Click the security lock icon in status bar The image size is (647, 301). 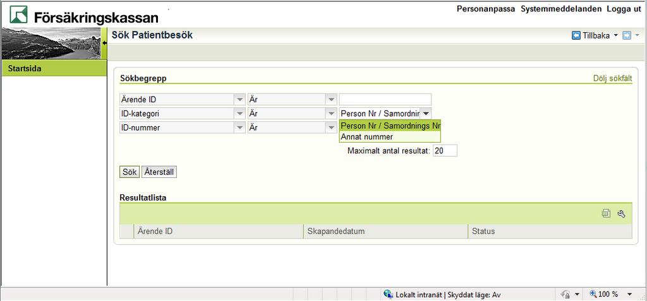[x=565, y=294]
